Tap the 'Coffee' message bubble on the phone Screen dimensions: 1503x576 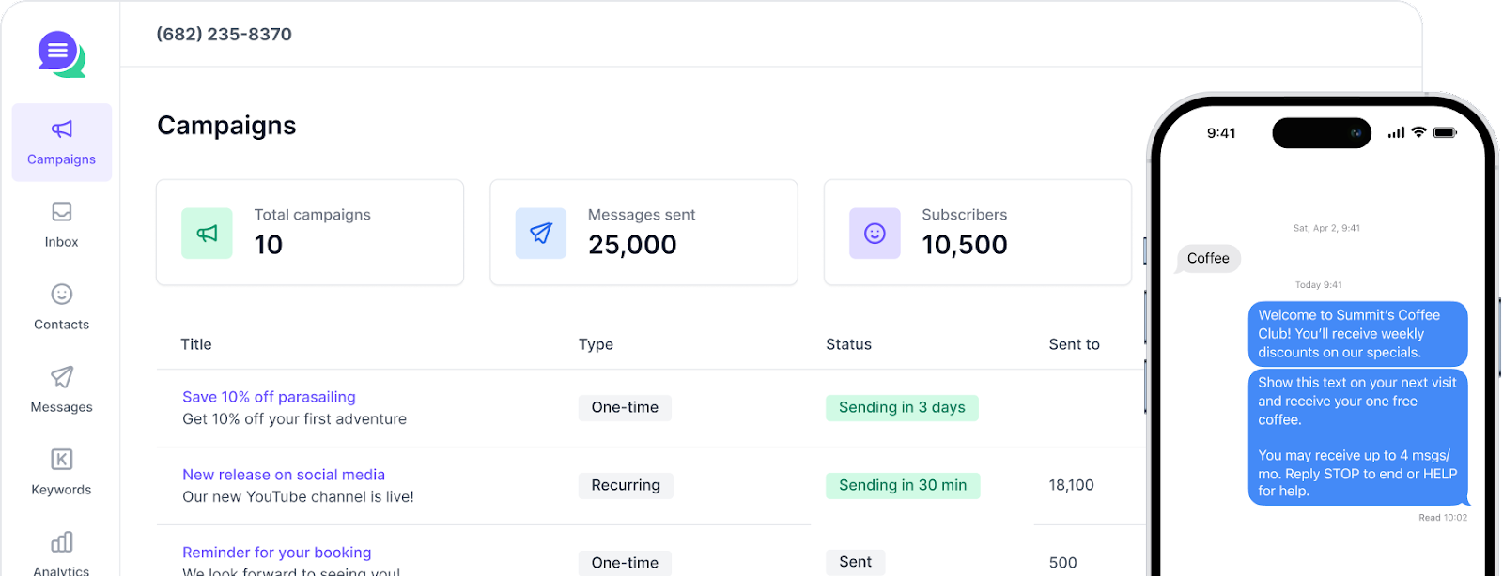pos(1207,258)
